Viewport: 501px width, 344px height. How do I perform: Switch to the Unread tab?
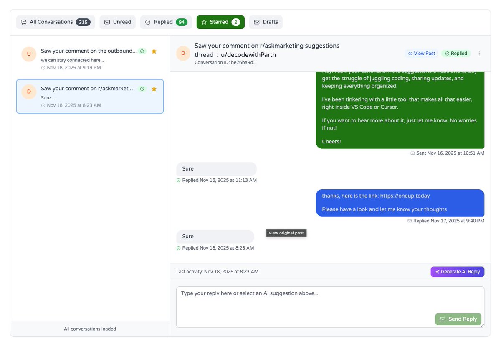118,22
